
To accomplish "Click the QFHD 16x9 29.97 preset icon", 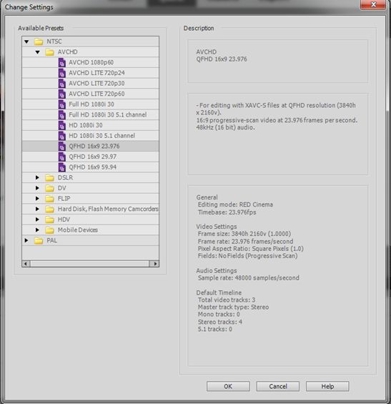I will (61, 157).
